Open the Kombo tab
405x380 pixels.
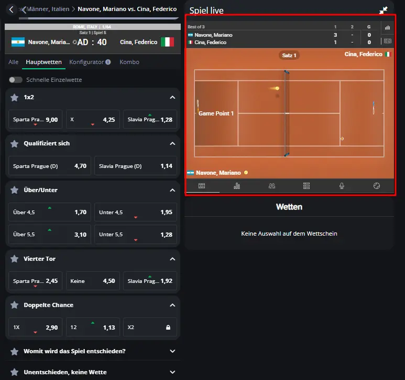pos(129,62)
